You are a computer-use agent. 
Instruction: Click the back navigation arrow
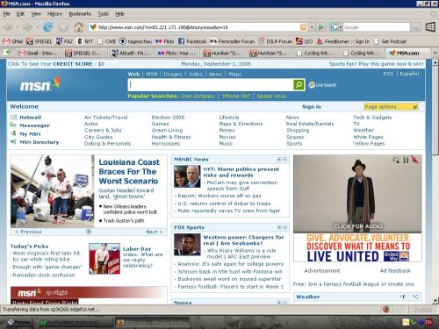pos(8,27)
